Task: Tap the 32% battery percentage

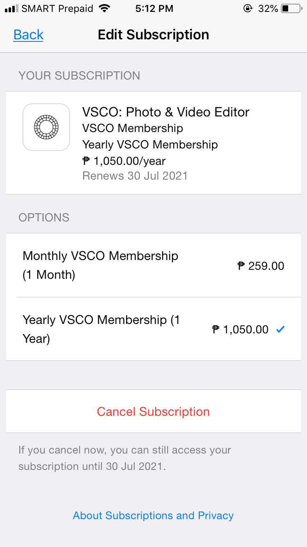Action: click(268, 9)
